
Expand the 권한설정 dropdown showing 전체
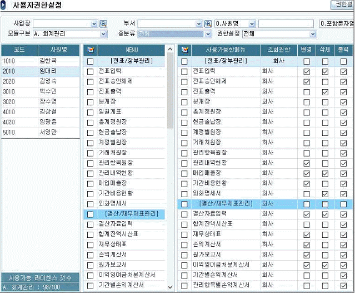313,34
